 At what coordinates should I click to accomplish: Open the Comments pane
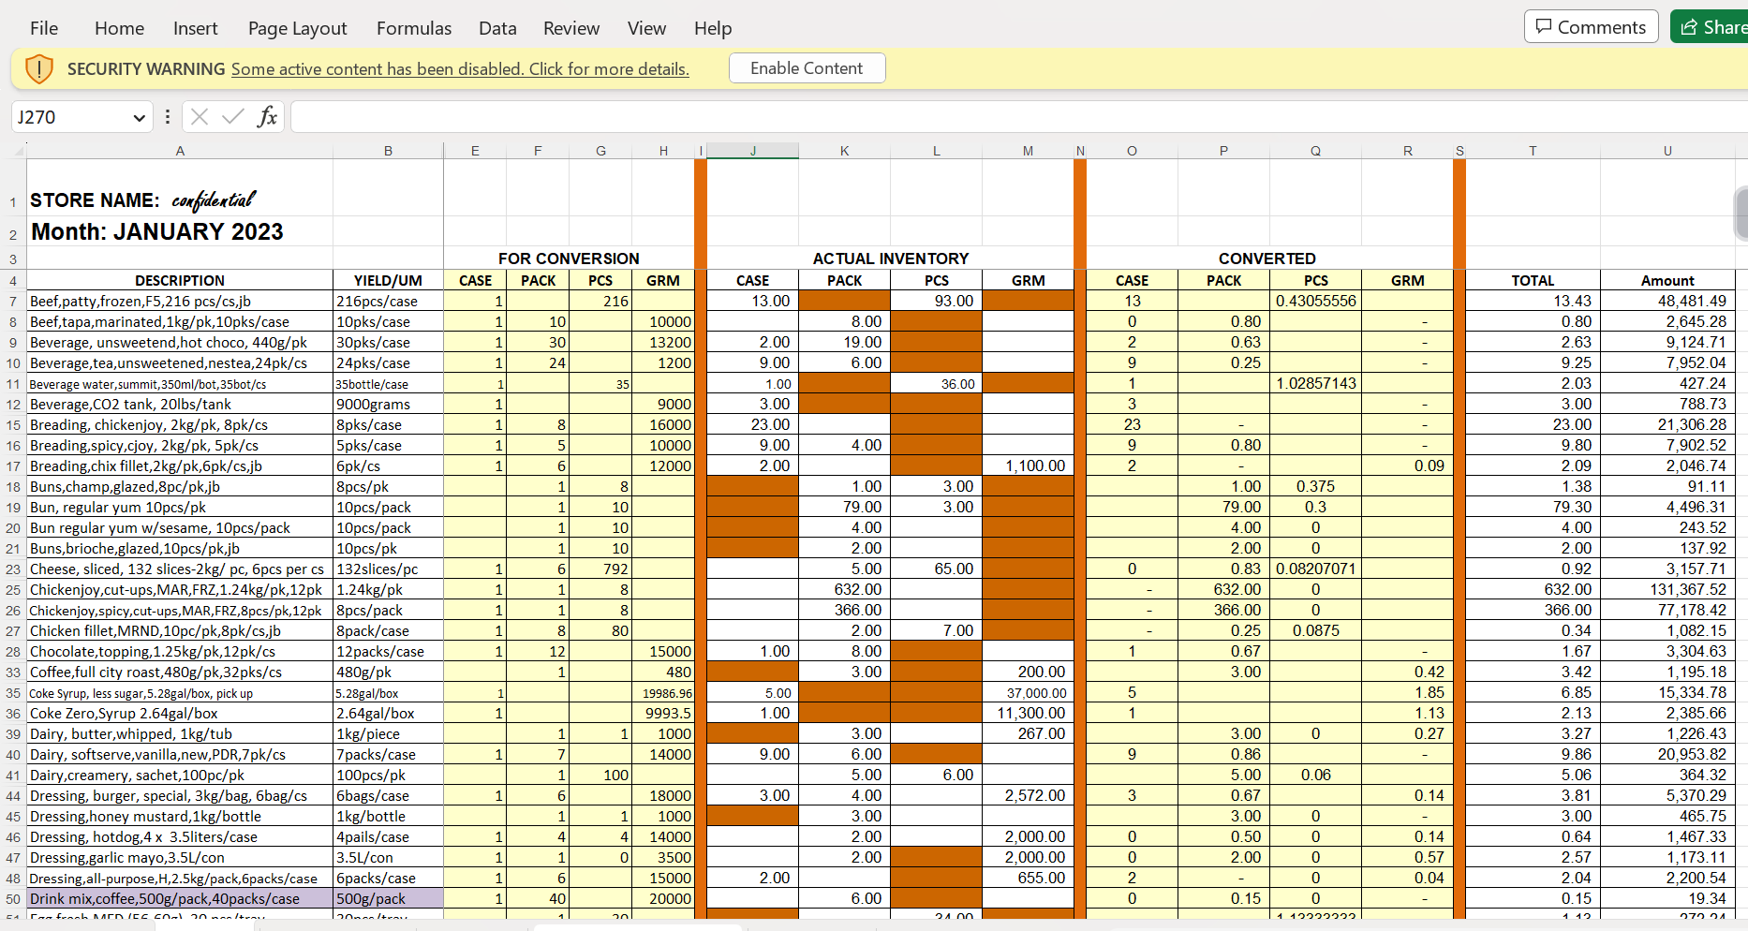(x=1591, y=27)
